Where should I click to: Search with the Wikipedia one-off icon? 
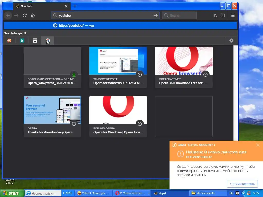coord(35,41)
